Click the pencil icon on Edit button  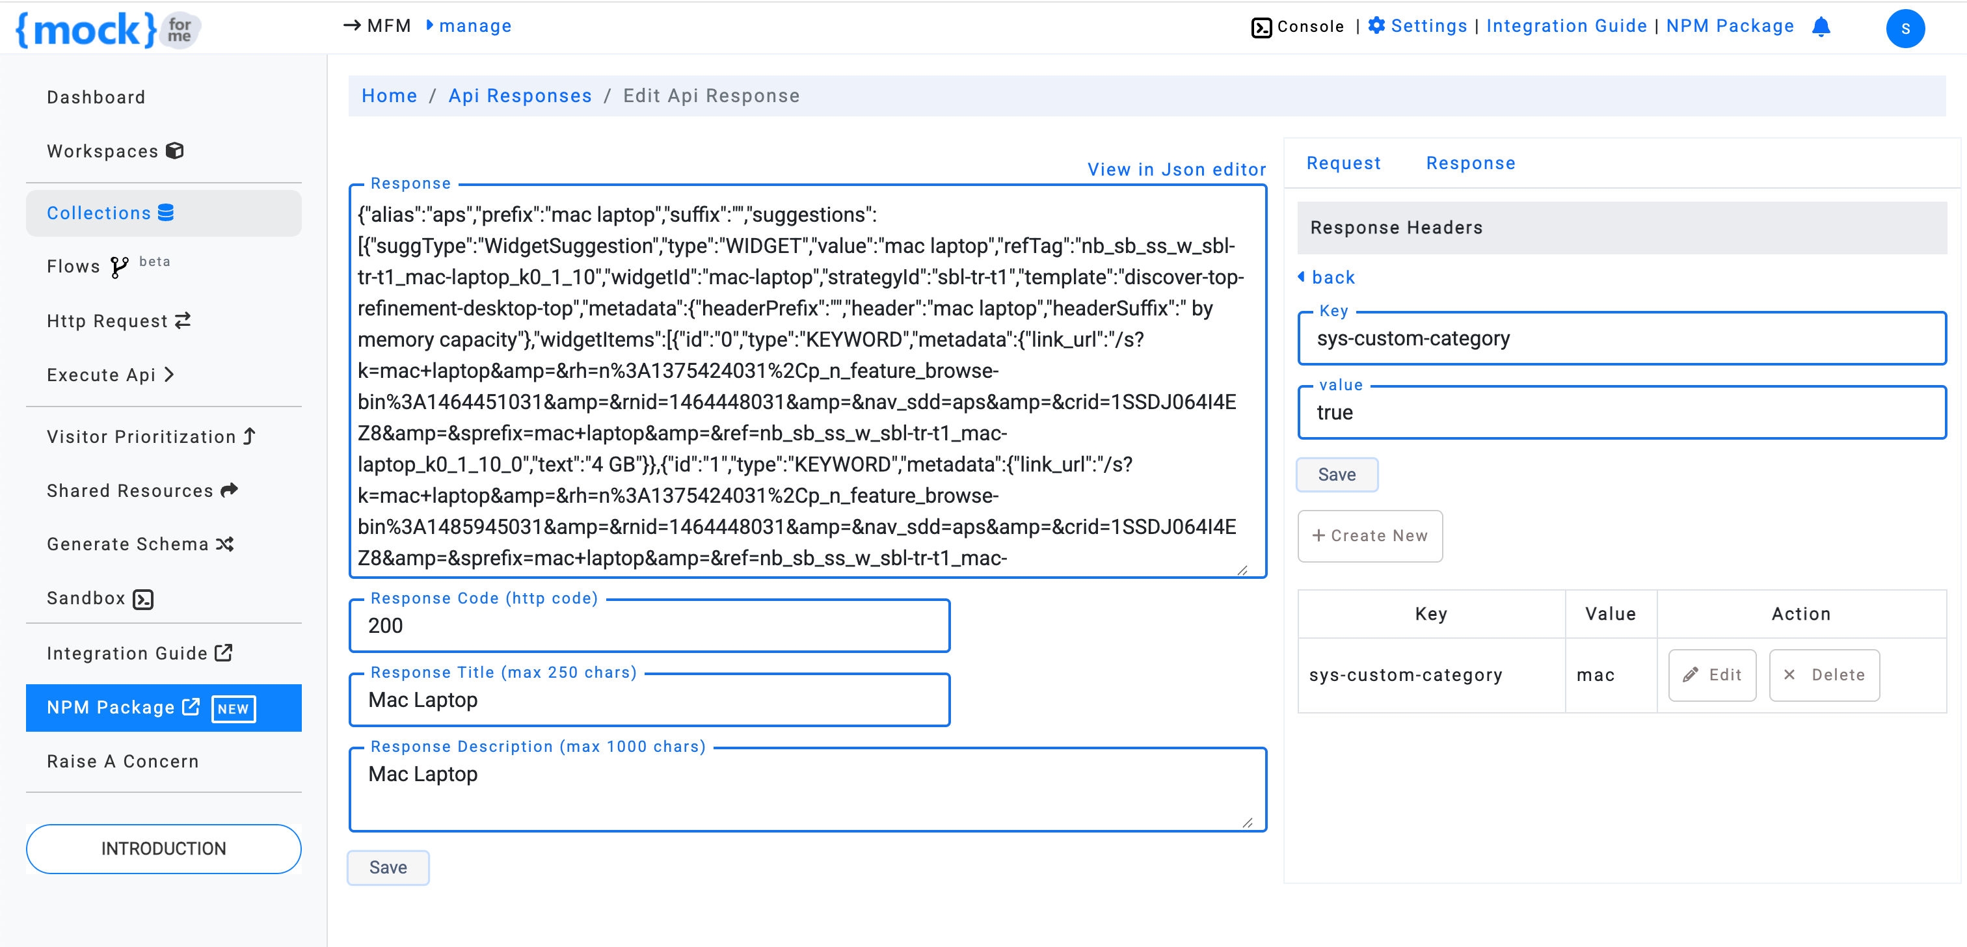[1691, 674]
